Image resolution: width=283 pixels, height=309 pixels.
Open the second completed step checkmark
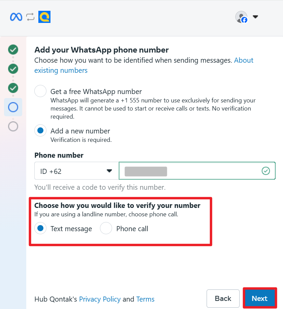click(x=13, y=69)
